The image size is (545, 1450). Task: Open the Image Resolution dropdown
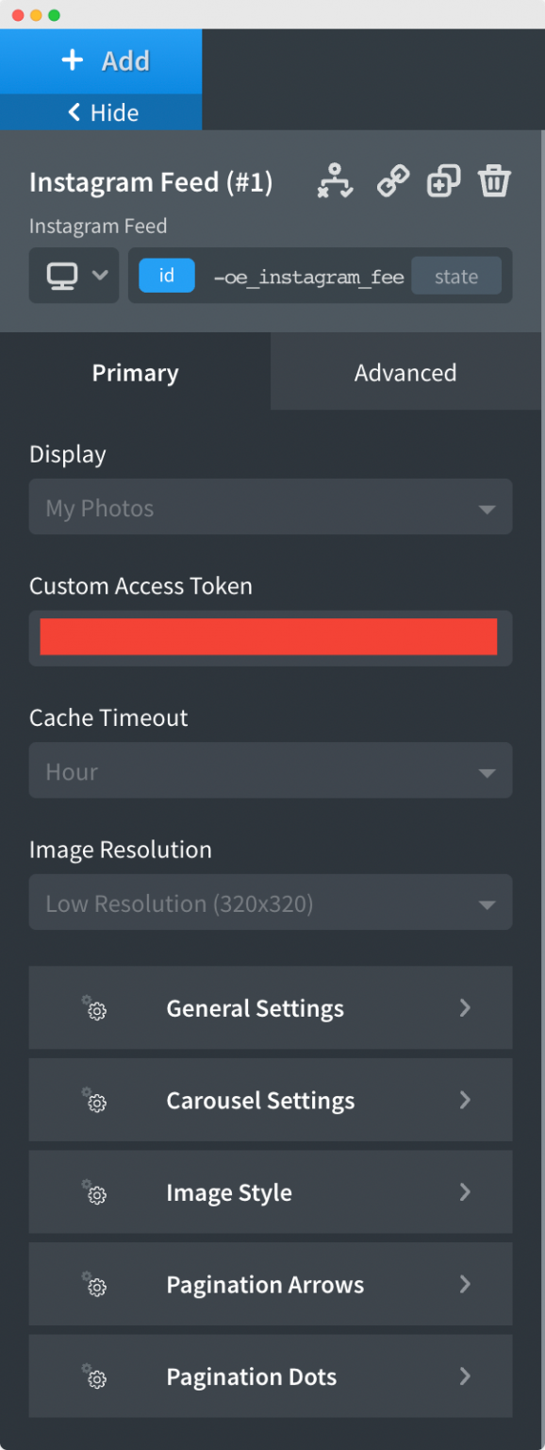click(271, 902)
